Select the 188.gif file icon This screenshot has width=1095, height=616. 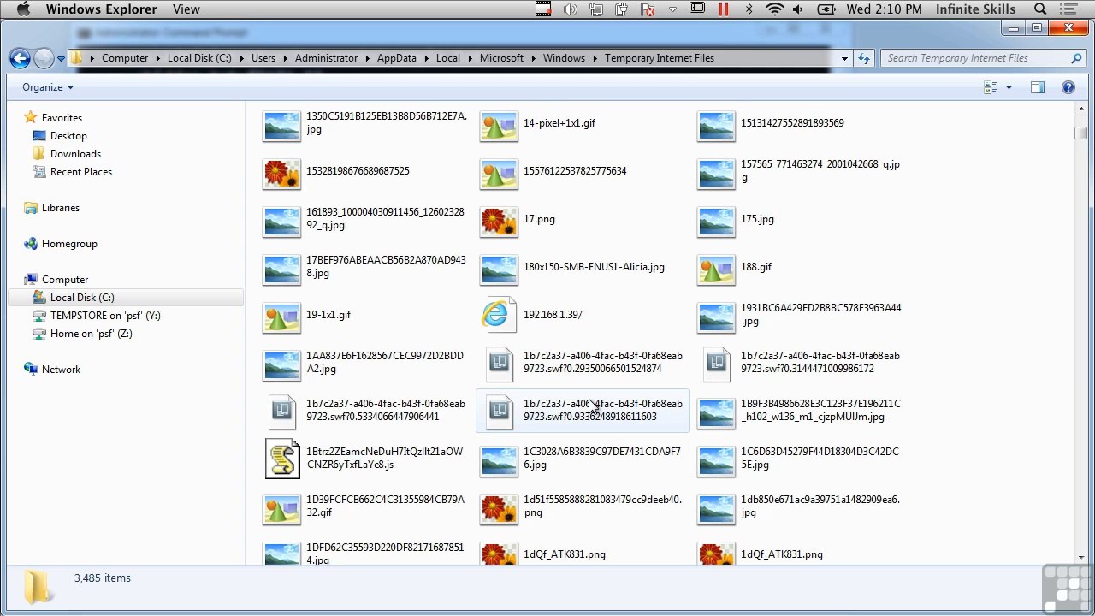(x=716, y=270)
